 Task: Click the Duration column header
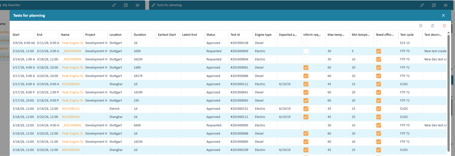pos(144,35)
